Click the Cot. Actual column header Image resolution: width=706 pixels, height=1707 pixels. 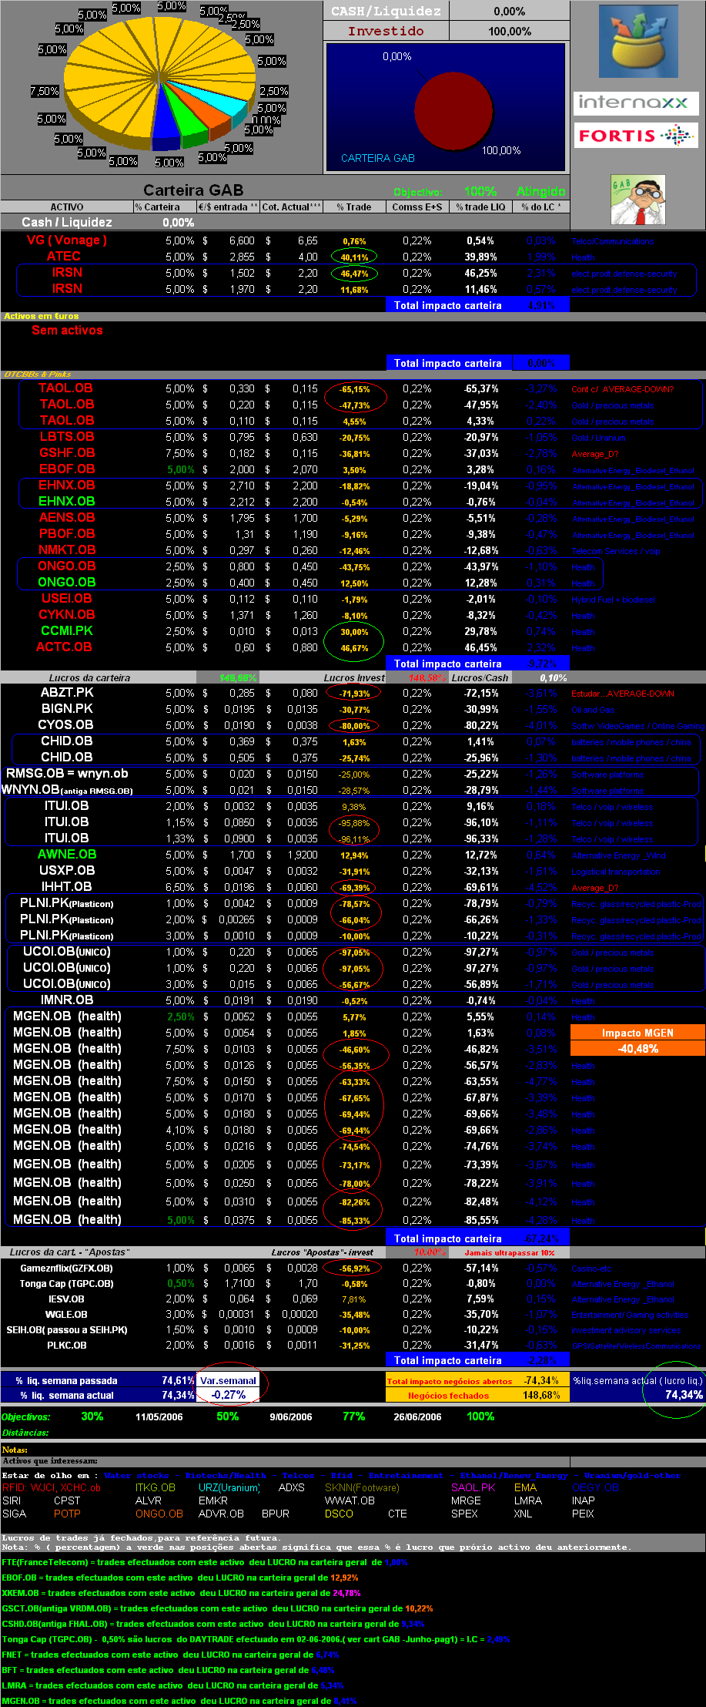pyautogui.click(x=291, y=207)
